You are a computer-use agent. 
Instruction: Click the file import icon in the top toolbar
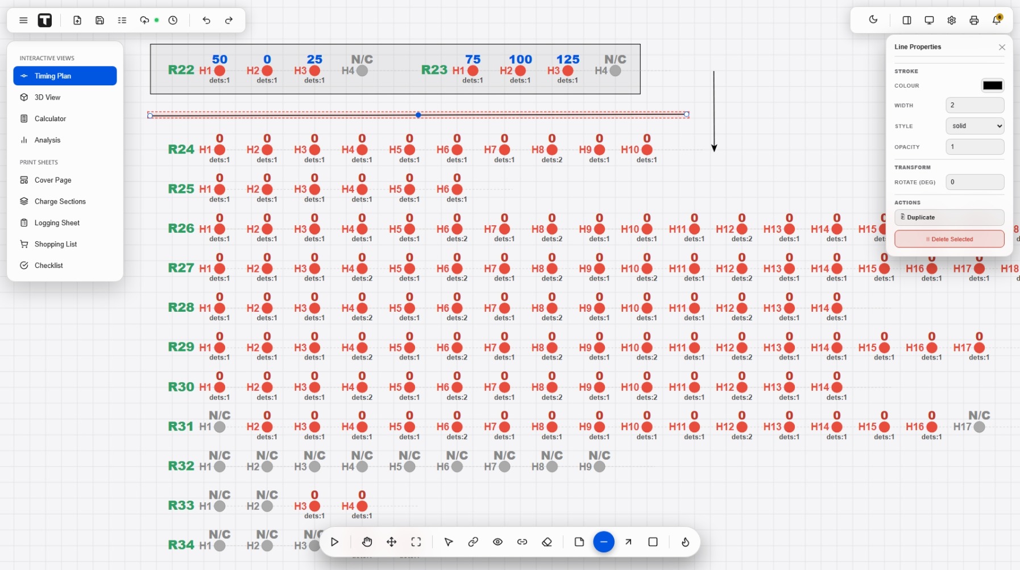(77, 20)
